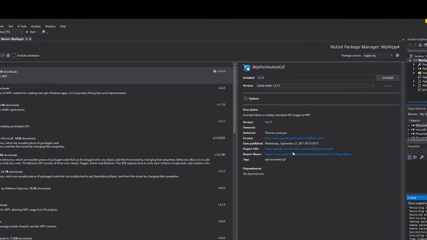The width and height of the screenshot is (427, 240).
Task: Open the Analyze menu
Action: tap(35, 27)
